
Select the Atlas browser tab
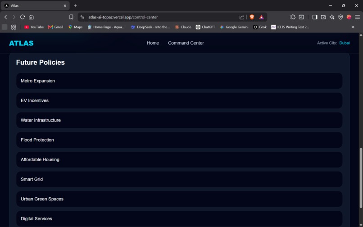35,5
